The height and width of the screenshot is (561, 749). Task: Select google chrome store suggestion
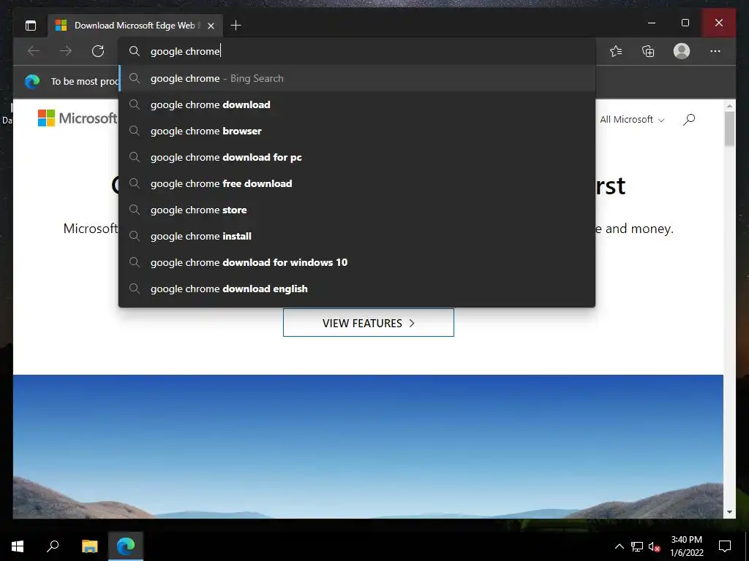(357, 210)
